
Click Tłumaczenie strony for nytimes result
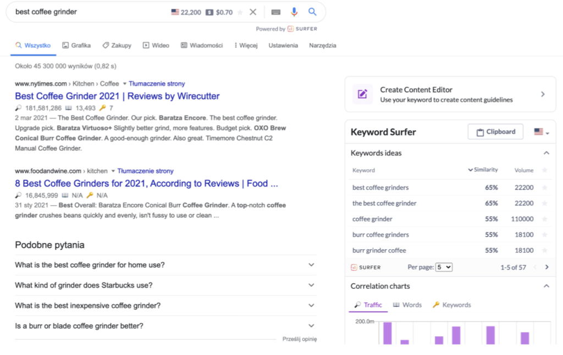157,84
